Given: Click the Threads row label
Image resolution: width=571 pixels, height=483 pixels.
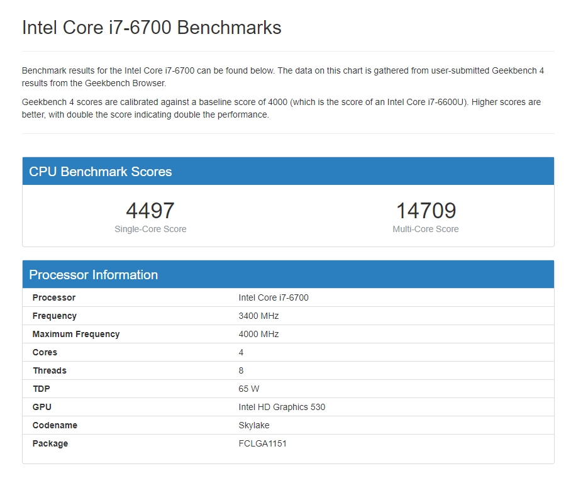Looking at the screenshot, I should pos(50,370).
